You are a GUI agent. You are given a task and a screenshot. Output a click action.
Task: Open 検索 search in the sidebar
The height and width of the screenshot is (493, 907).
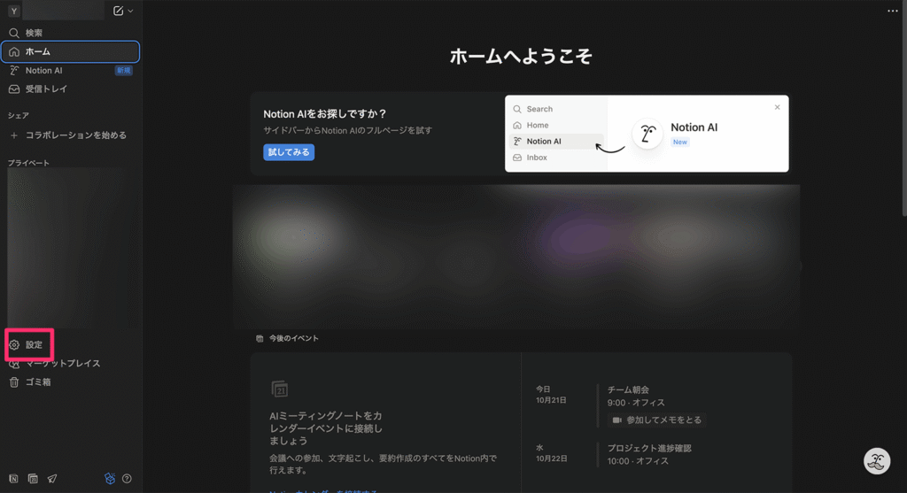tap(34, 33)
